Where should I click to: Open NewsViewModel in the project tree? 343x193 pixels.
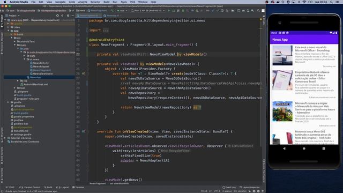41,74
